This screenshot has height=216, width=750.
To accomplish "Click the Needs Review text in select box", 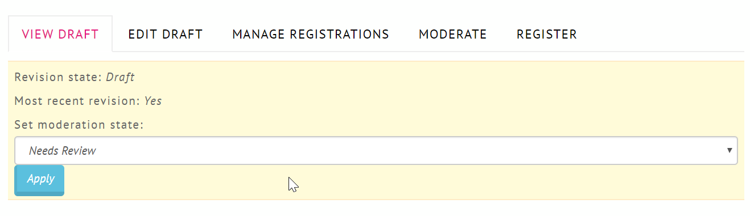I will (x=63, y=151).
